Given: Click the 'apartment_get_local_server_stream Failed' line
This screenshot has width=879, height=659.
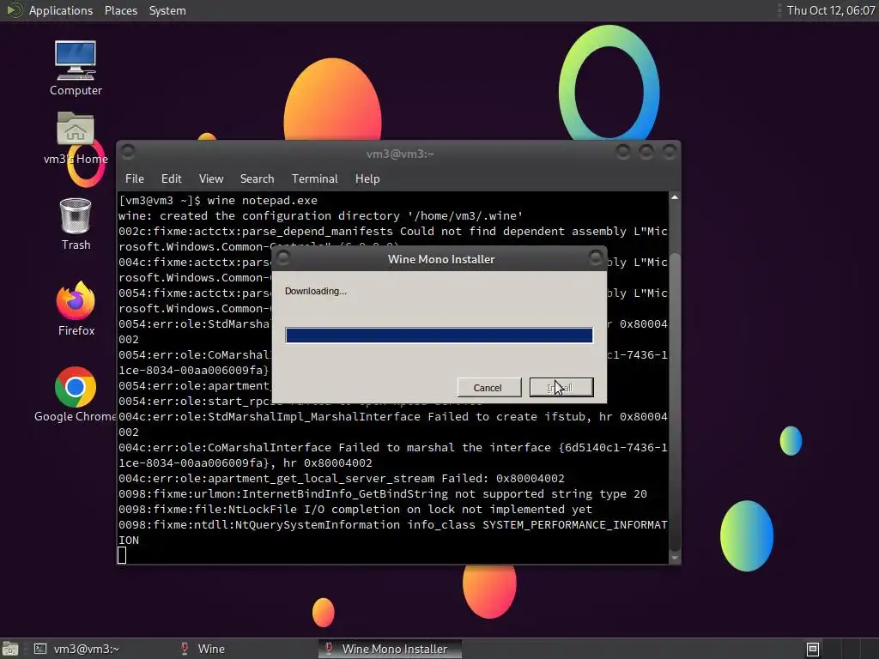Looking at the screenshot, I should tap(342, 479).
